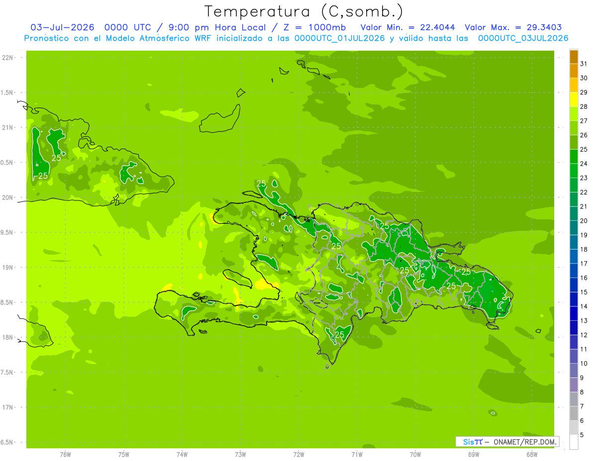597x461 pixels.
Task: Click the "68W" longitude label
Action: tap(532, 455)
